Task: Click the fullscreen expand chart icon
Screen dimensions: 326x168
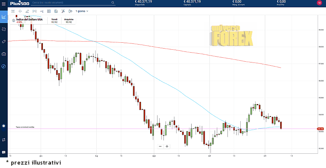Action: pos(13,11)
